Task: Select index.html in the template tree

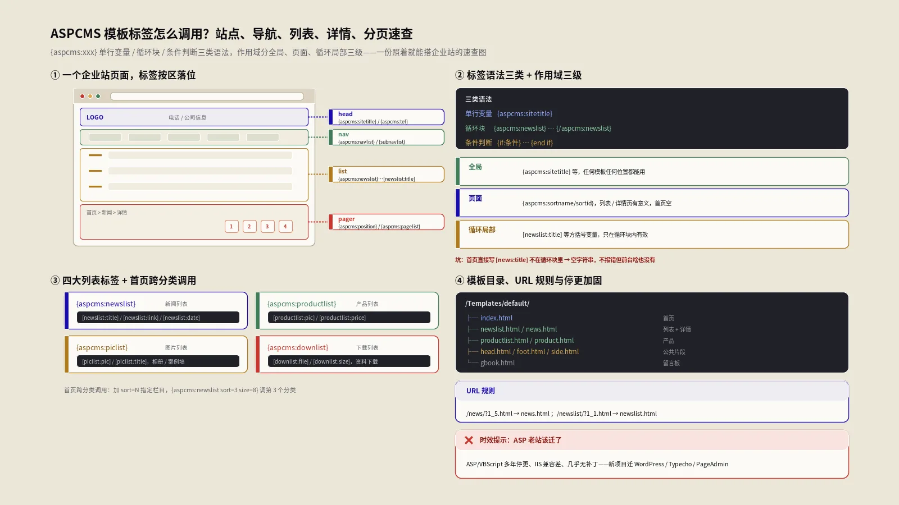Action: pos(496,318)
